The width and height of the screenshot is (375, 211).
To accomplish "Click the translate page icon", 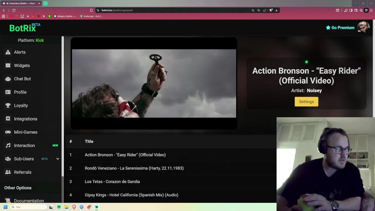I will [253, 10].
